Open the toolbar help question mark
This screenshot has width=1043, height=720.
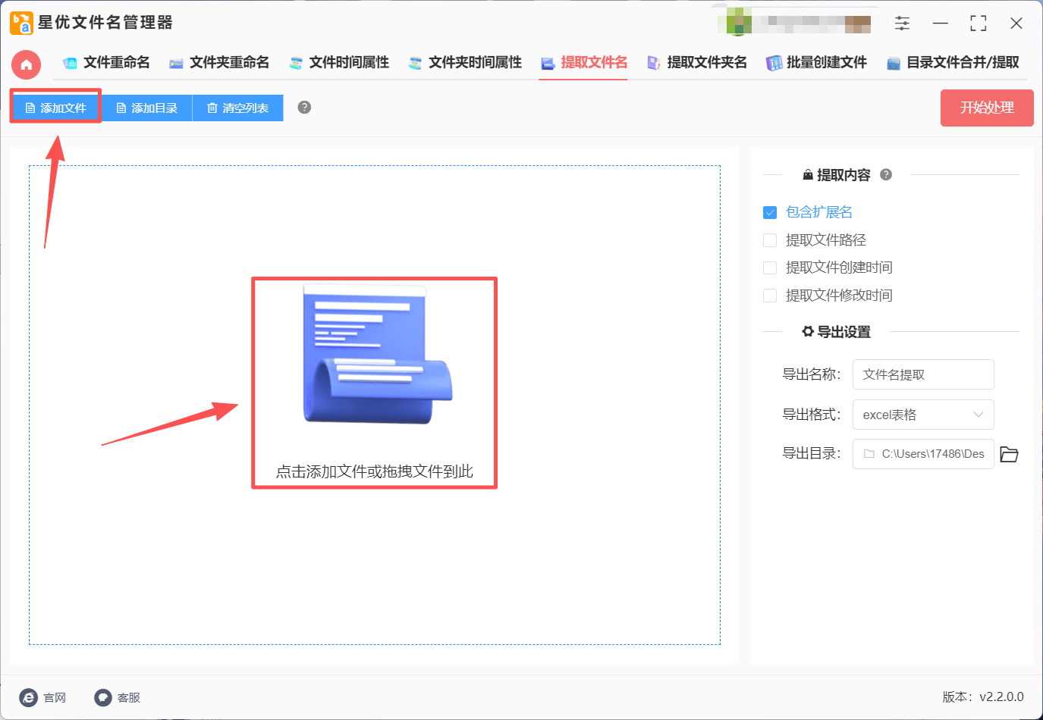coord(304,108)
